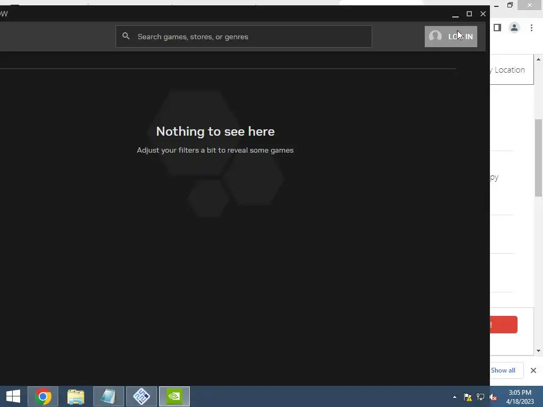Image resolution: width=543 pixels, height=407 pixels.
Task: Click Chrome page scrollbar down arrow
Action: (539, 351)
